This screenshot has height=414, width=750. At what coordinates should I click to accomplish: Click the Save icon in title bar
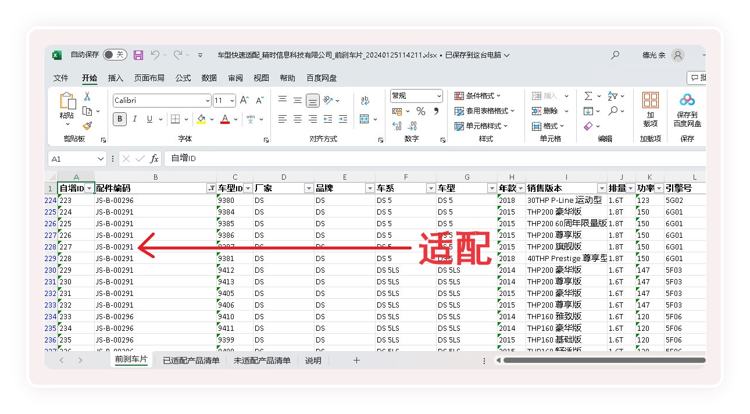tap(138, 55)
